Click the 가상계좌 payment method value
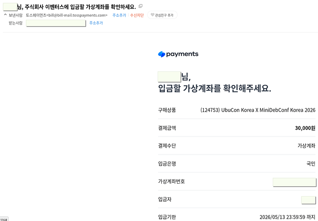318x221 pixels. pyautogui.click(x=306, y=146)
